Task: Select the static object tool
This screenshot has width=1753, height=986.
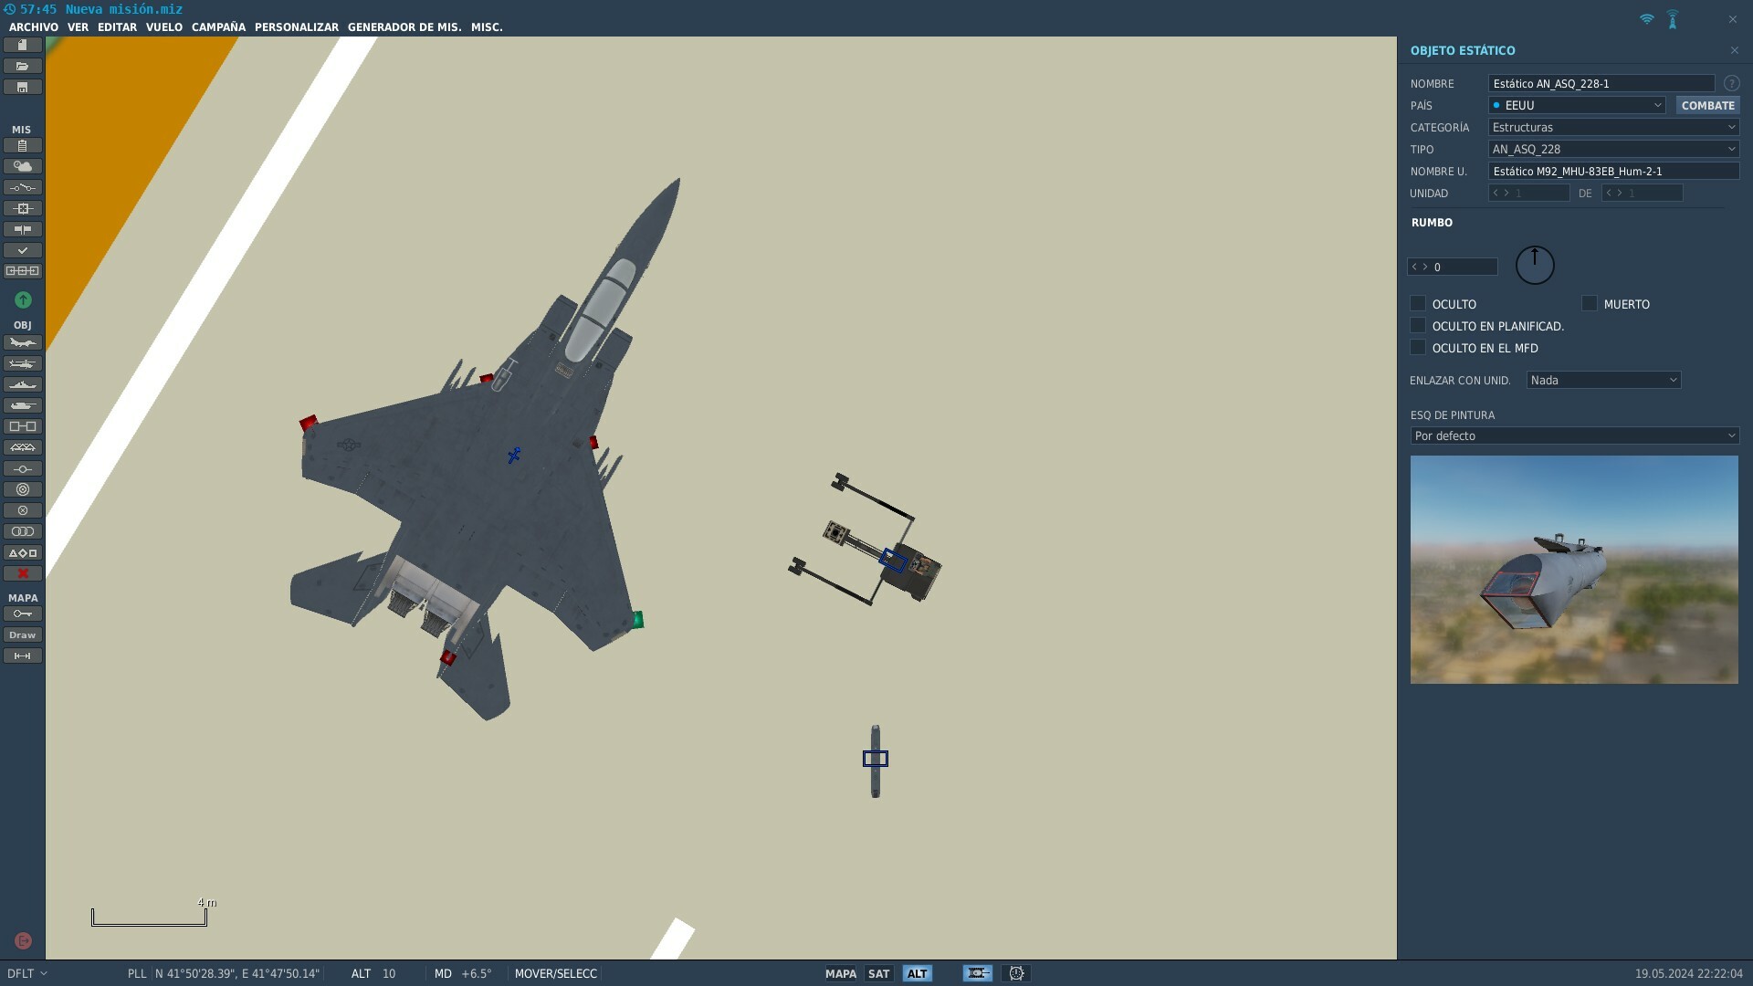Action: coord(22,426)
